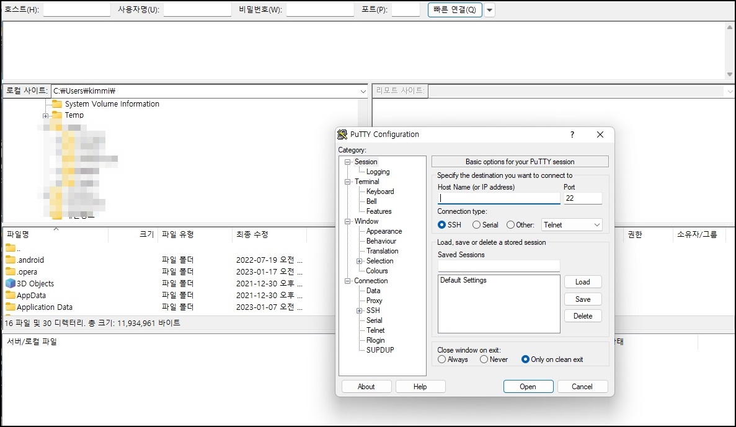
Task: Click the parent directory '..' folder icon
Action: pyautogui.click(x=11, y=247)
